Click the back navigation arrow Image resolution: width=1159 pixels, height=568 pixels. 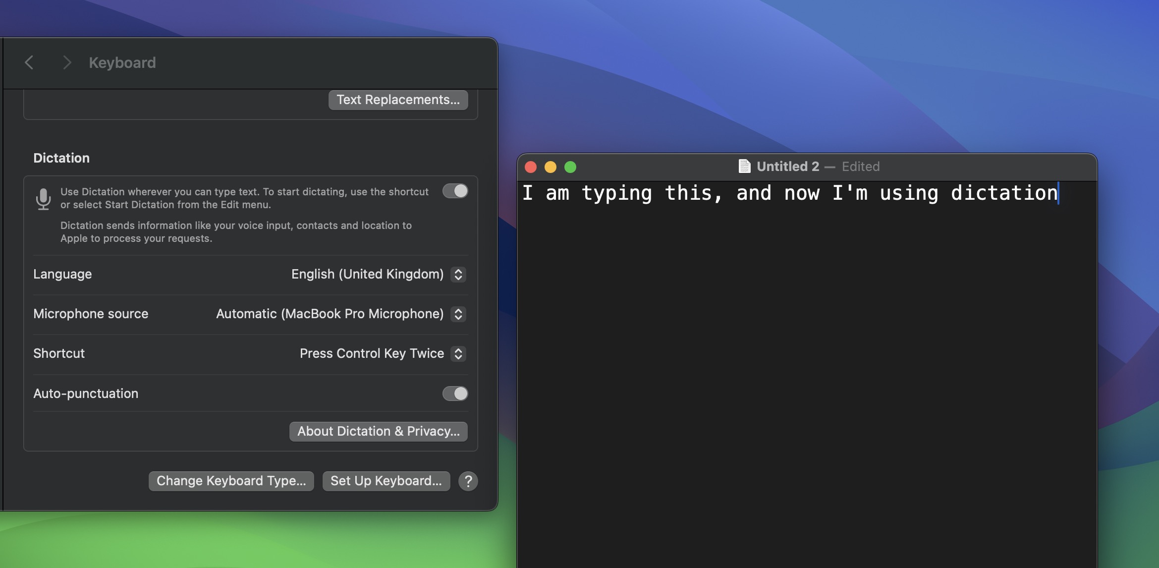click(27, 62)
